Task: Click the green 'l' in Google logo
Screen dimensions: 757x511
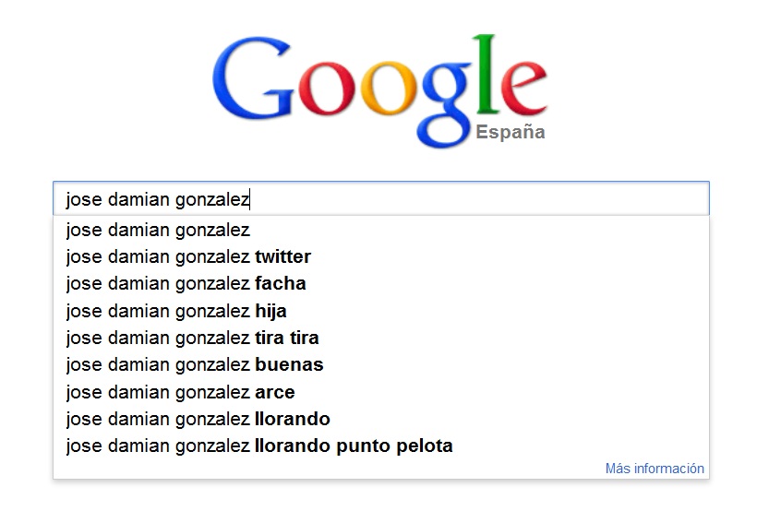Action: [x=487, y=74]
